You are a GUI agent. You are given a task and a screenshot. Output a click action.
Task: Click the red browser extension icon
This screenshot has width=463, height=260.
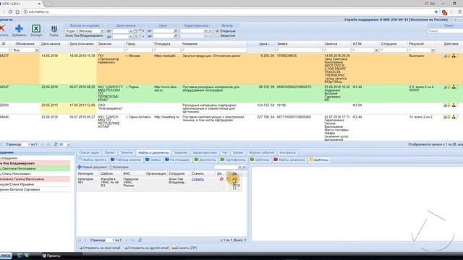(444, 12)
